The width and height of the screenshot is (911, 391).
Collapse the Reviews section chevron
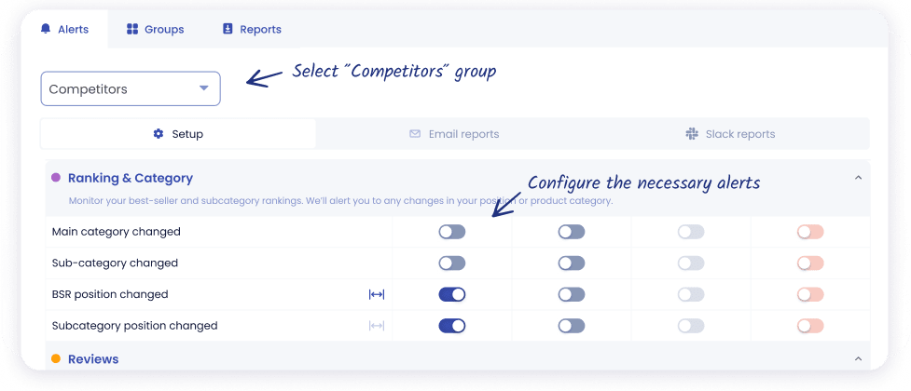pos(859,358)
